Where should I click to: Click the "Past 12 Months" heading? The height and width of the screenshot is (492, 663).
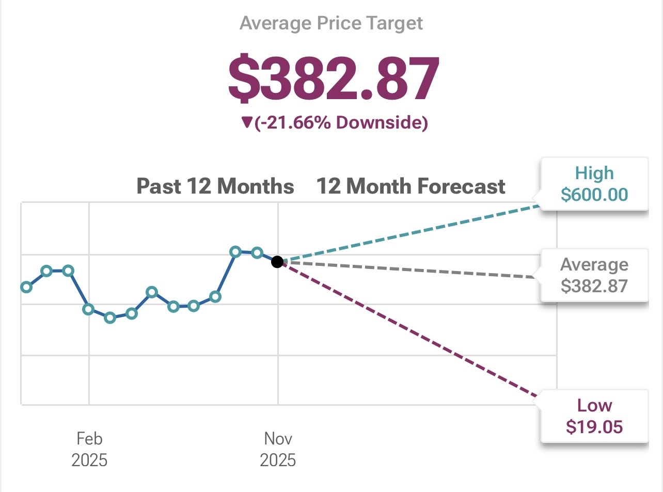215,186
